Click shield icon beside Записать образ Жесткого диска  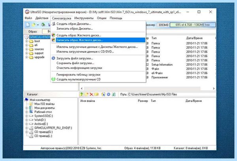53,40
